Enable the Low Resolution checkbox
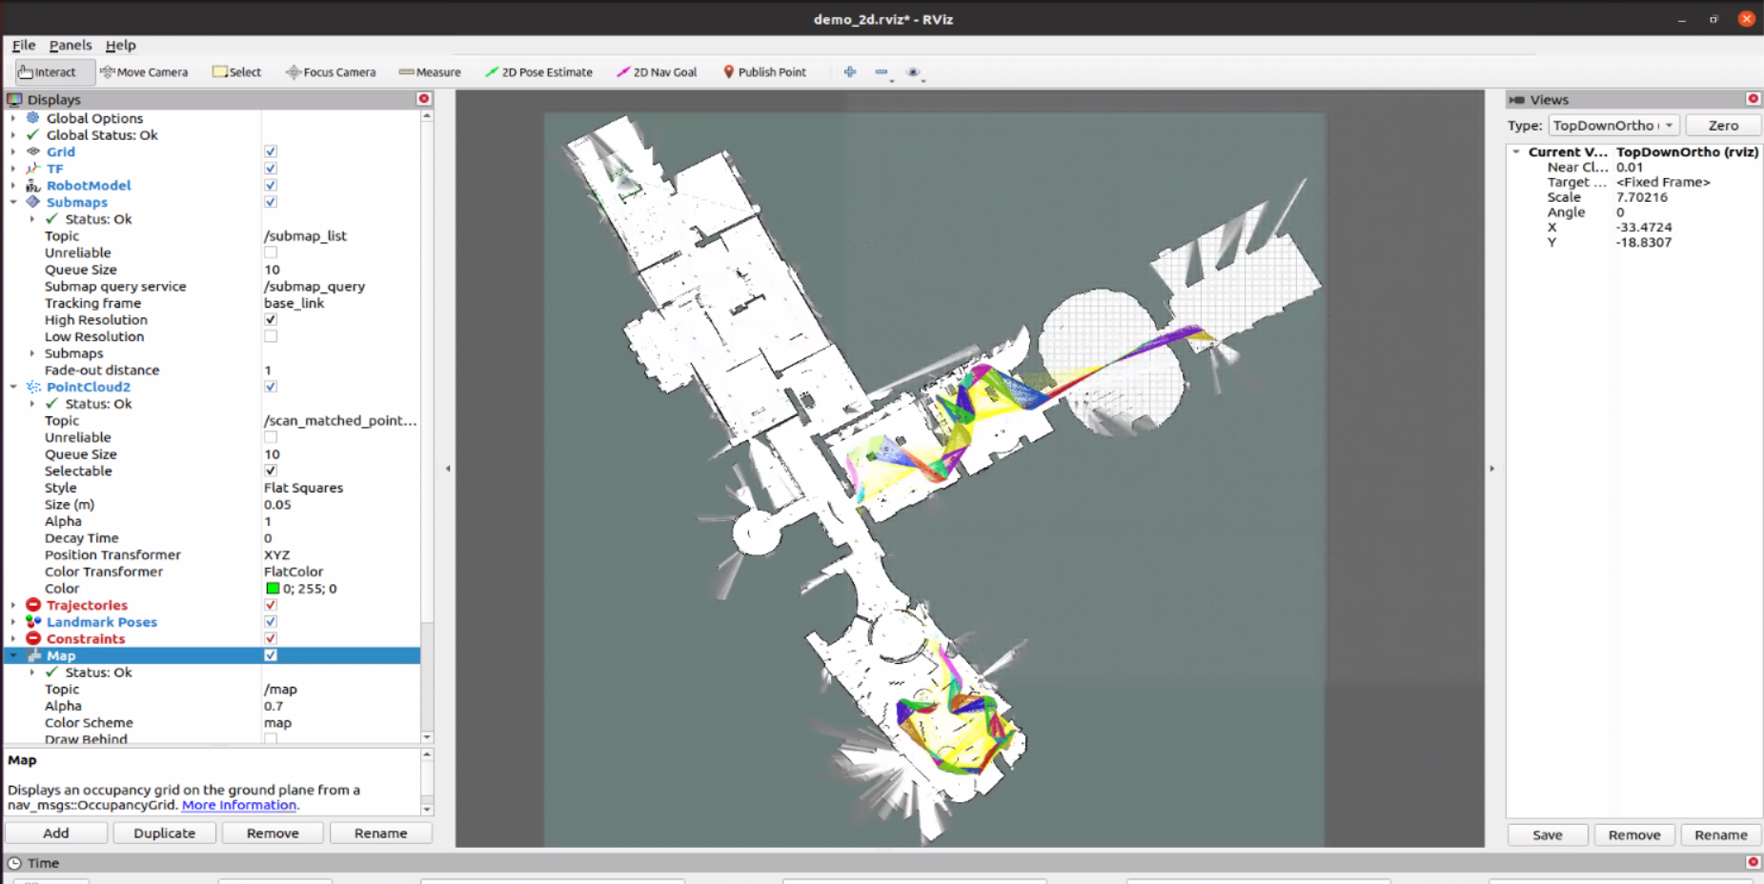The height and width of the screenshot is (884, 1764). tap(271, 336)
